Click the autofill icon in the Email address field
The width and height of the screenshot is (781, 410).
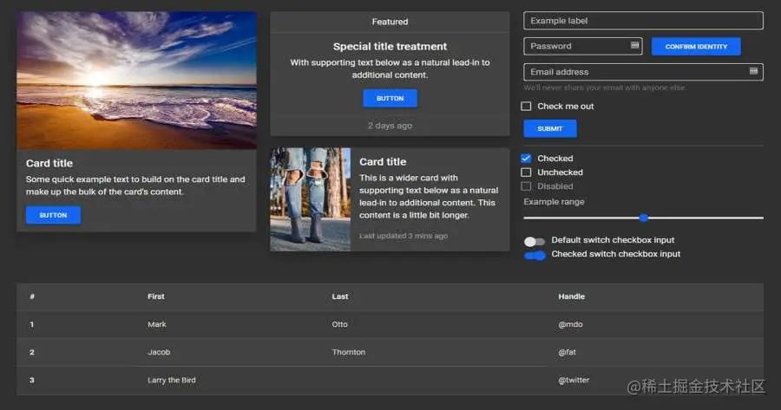753,72
